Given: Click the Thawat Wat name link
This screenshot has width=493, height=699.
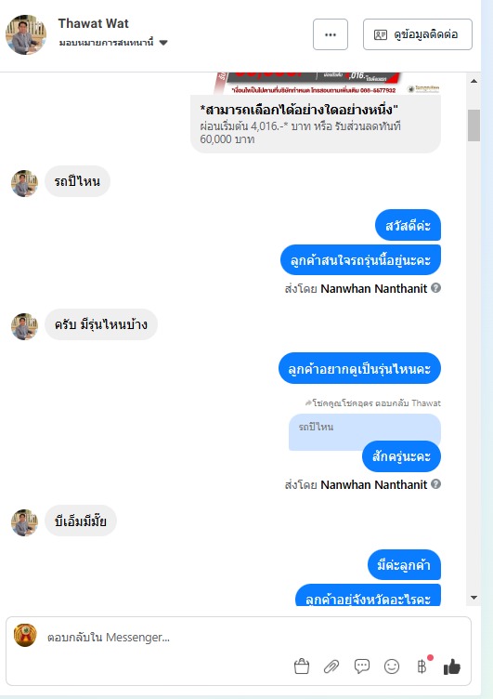Looking at the screenshot, I should pyautogui.click(x=93, y=23).
